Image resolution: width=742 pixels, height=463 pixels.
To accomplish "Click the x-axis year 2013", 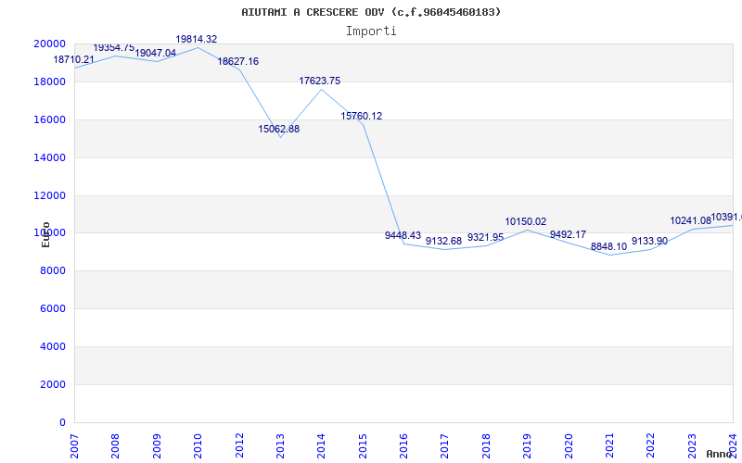I will (x=281, y=445).
